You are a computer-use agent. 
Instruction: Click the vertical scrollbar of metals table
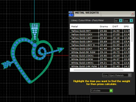(x=132, y=35)
